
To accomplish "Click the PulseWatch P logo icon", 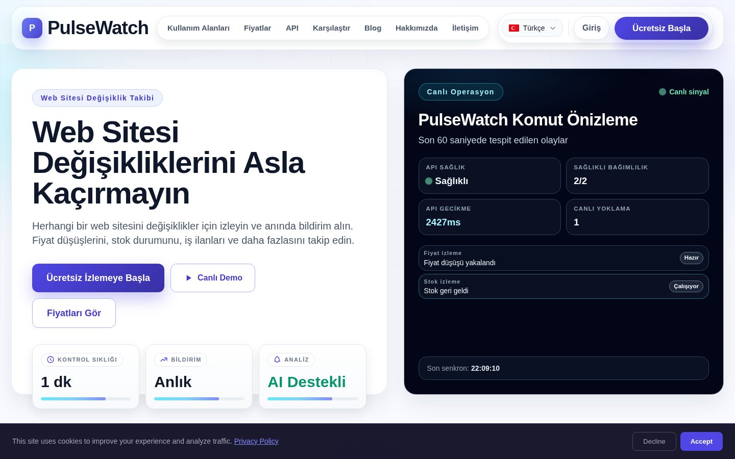I will 32,28.
